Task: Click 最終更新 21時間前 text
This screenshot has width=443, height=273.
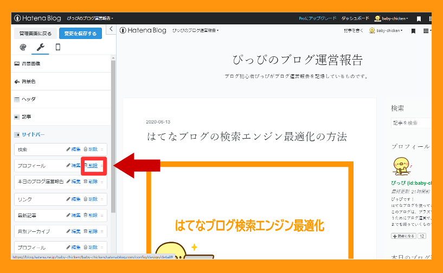Action: tap(410, 192)
